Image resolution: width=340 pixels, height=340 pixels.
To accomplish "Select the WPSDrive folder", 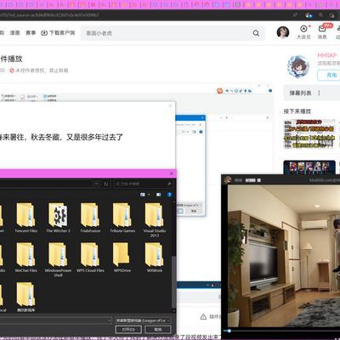I will pyautogui.click(x=122, y=258).
